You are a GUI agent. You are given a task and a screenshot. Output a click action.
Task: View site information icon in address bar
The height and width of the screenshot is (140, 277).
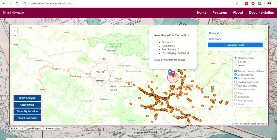25,3
